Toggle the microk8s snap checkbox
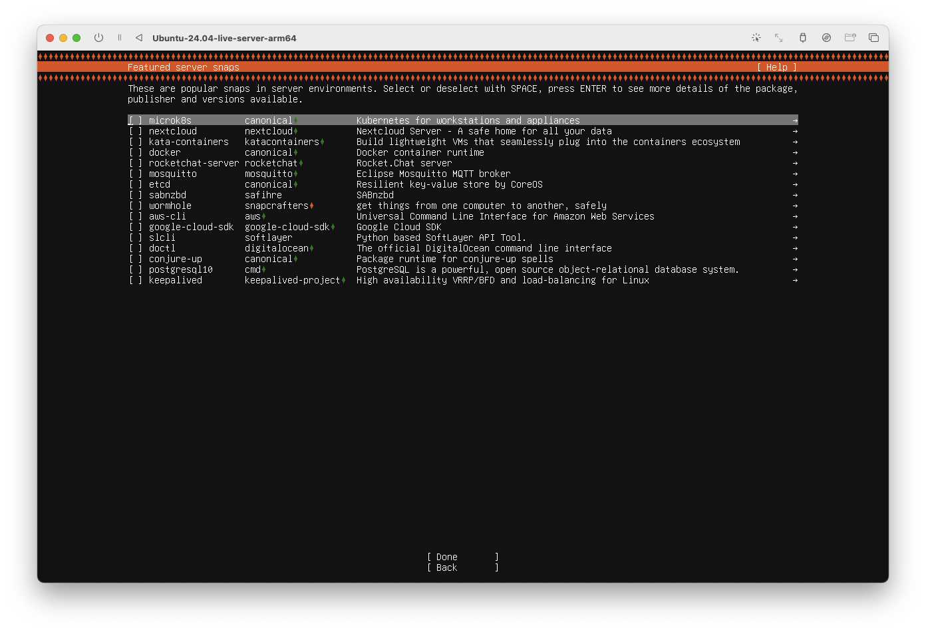 136,120
